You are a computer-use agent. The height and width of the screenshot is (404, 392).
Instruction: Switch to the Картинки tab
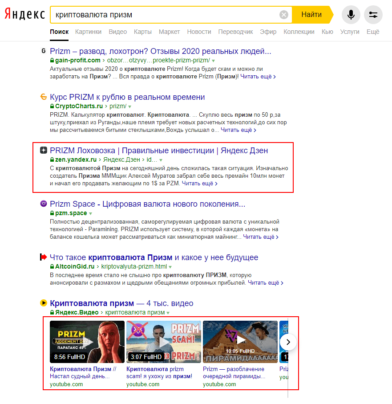(x=88, y=32)
